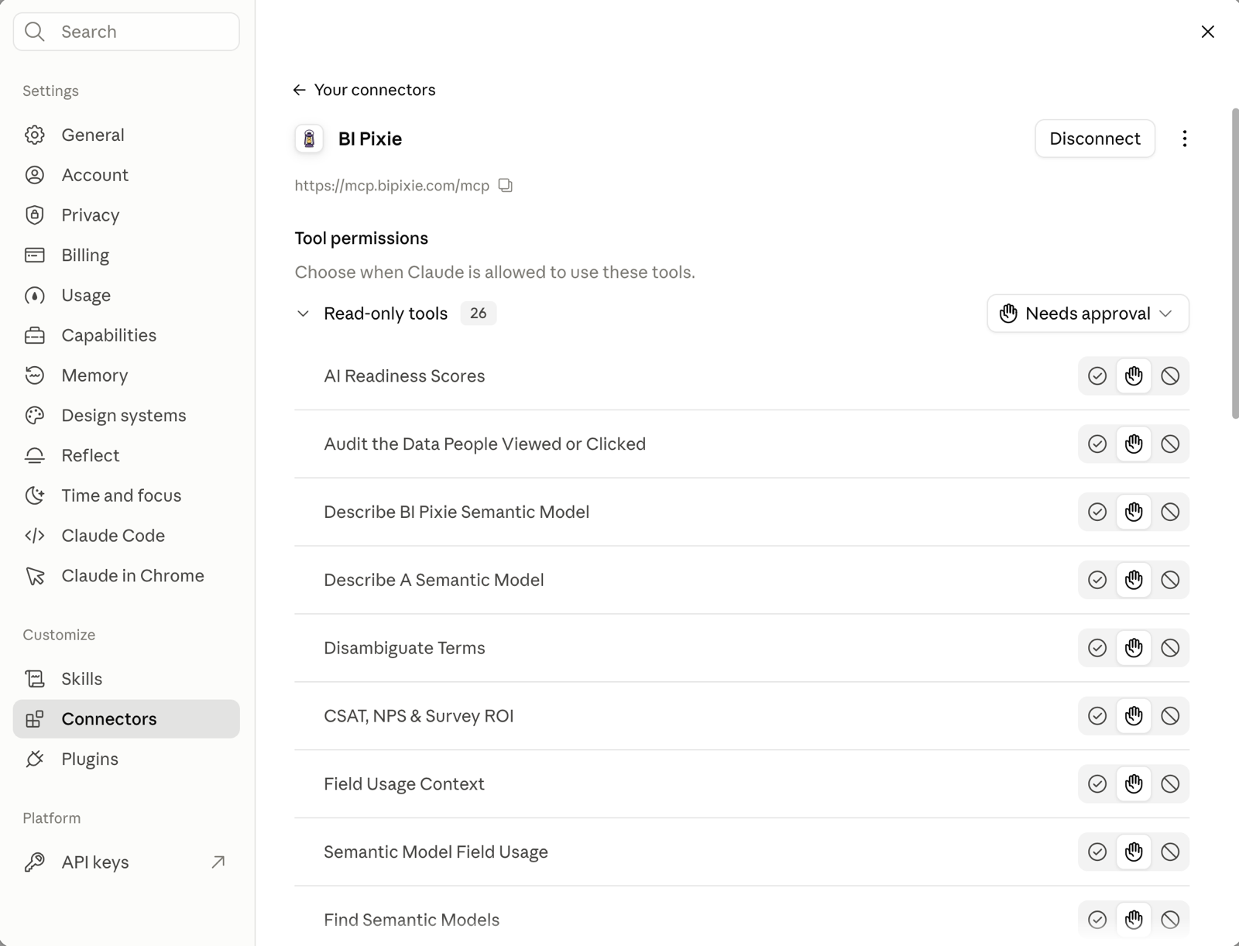Open the Reflect settings page
This screenshot has width=1239, height=946.
(126, 455)
